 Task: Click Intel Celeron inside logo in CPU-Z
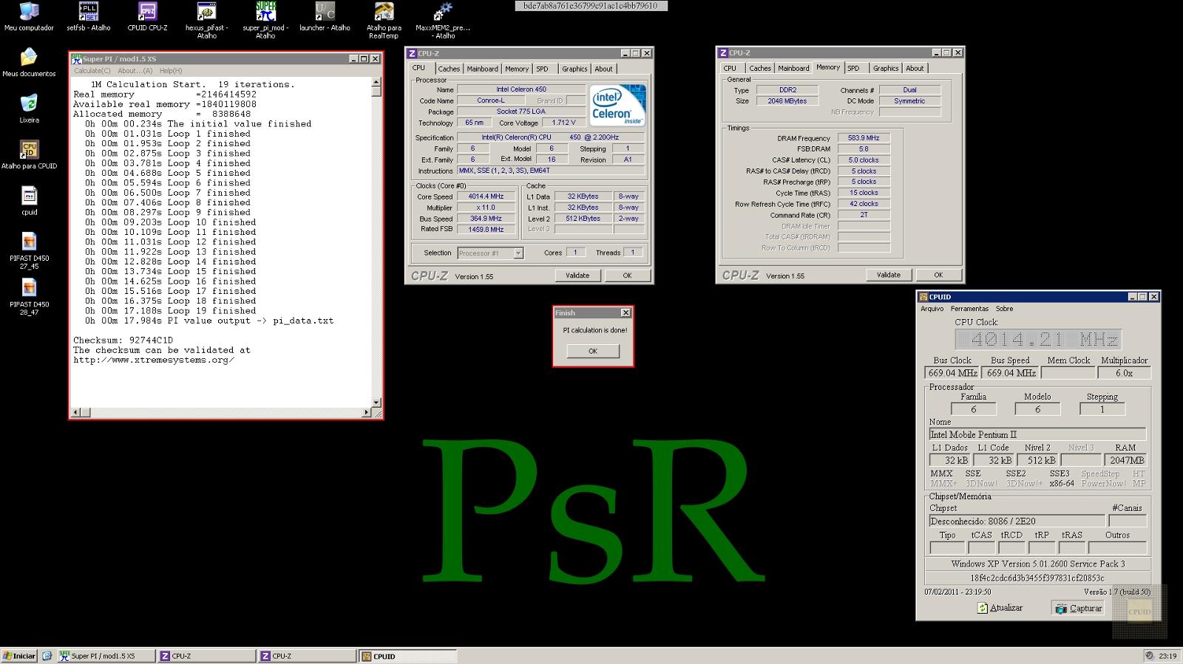618,106
